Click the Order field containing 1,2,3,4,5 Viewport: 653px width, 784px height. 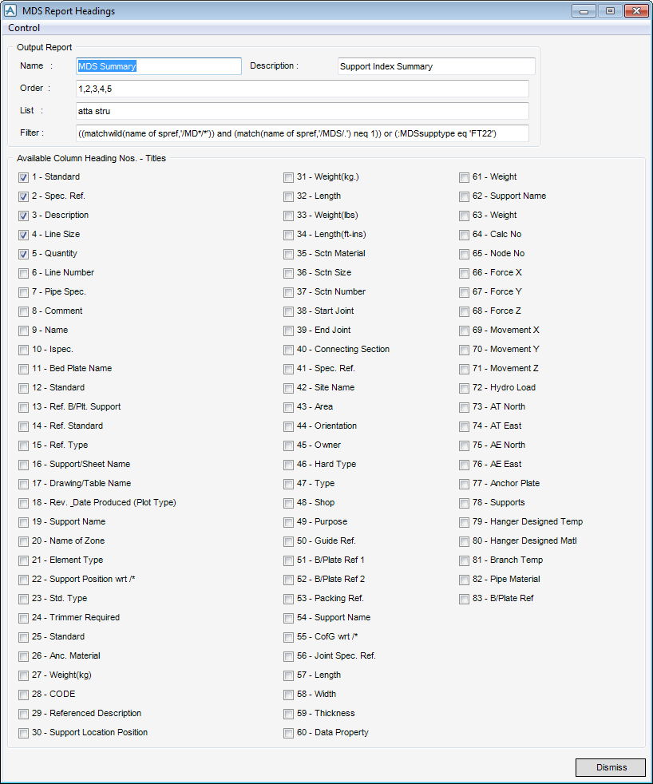[302, 89]
